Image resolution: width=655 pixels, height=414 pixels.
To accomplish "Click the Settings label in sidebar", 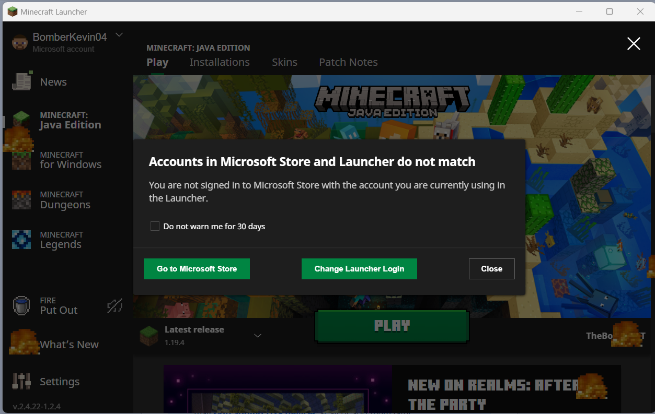I will 60,382.
